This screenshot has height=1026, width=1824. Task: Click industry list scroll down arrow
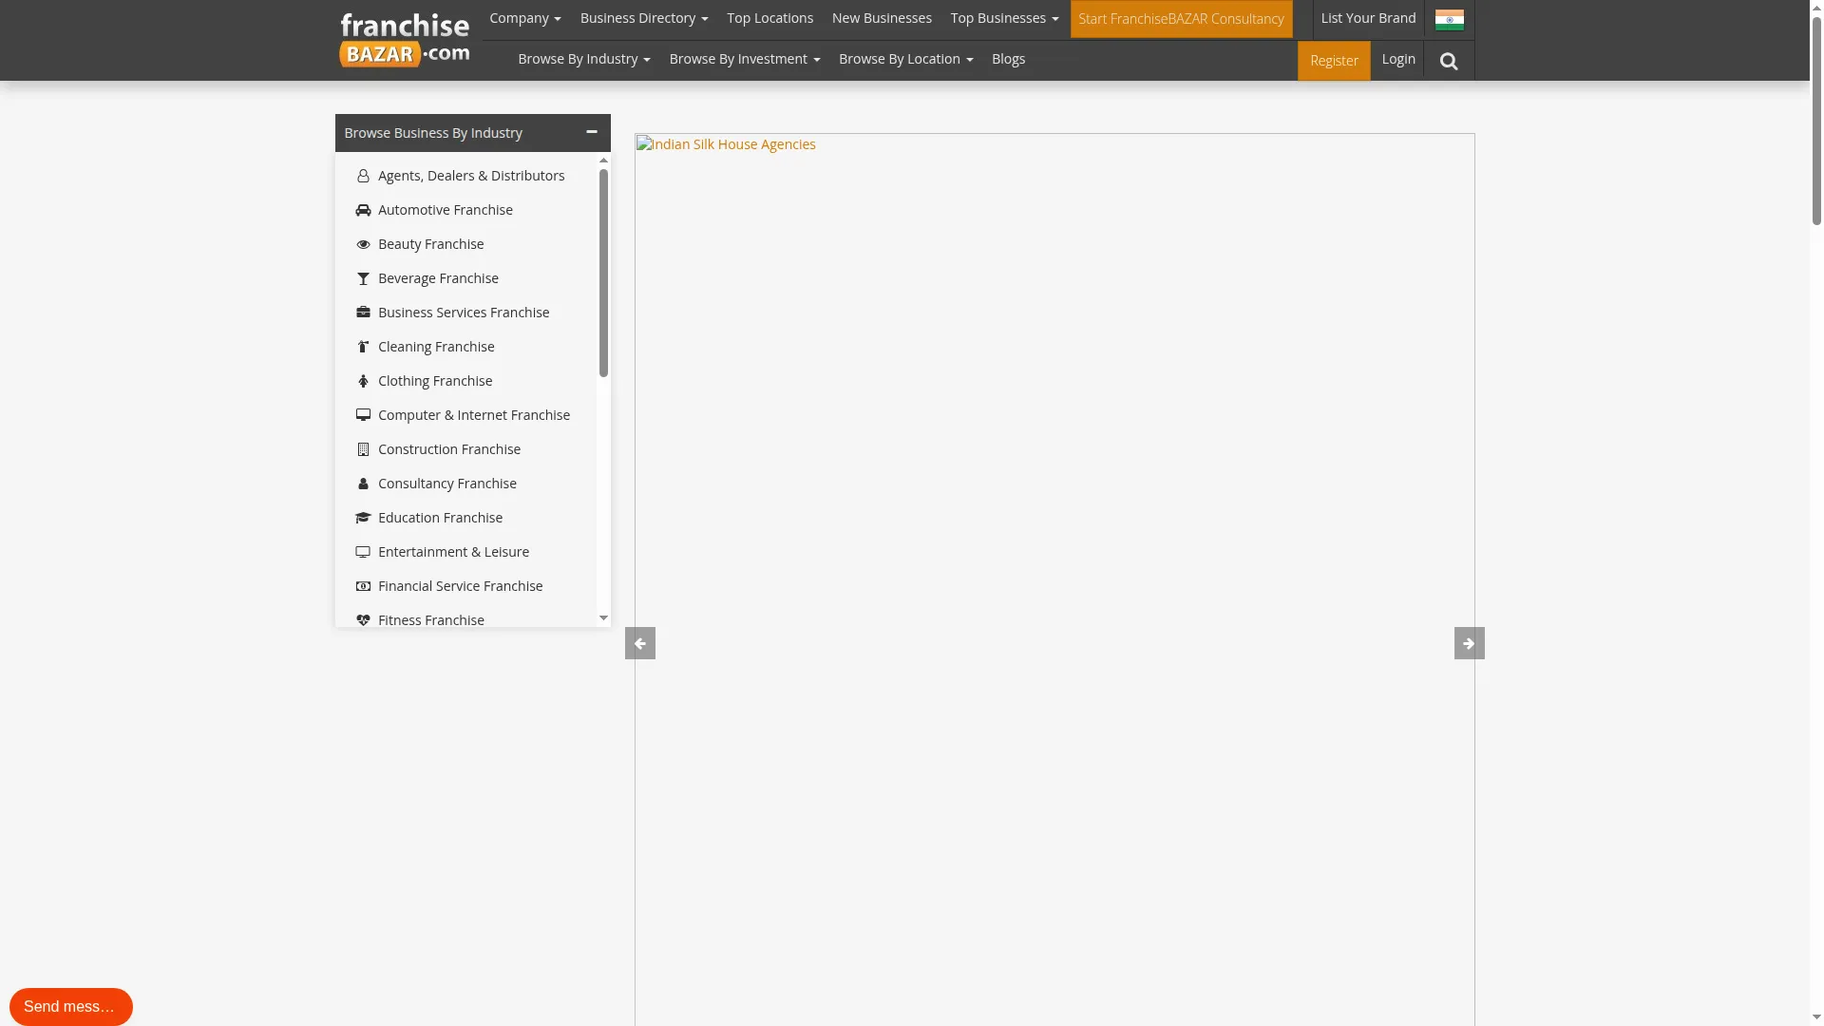click(603, 618)
